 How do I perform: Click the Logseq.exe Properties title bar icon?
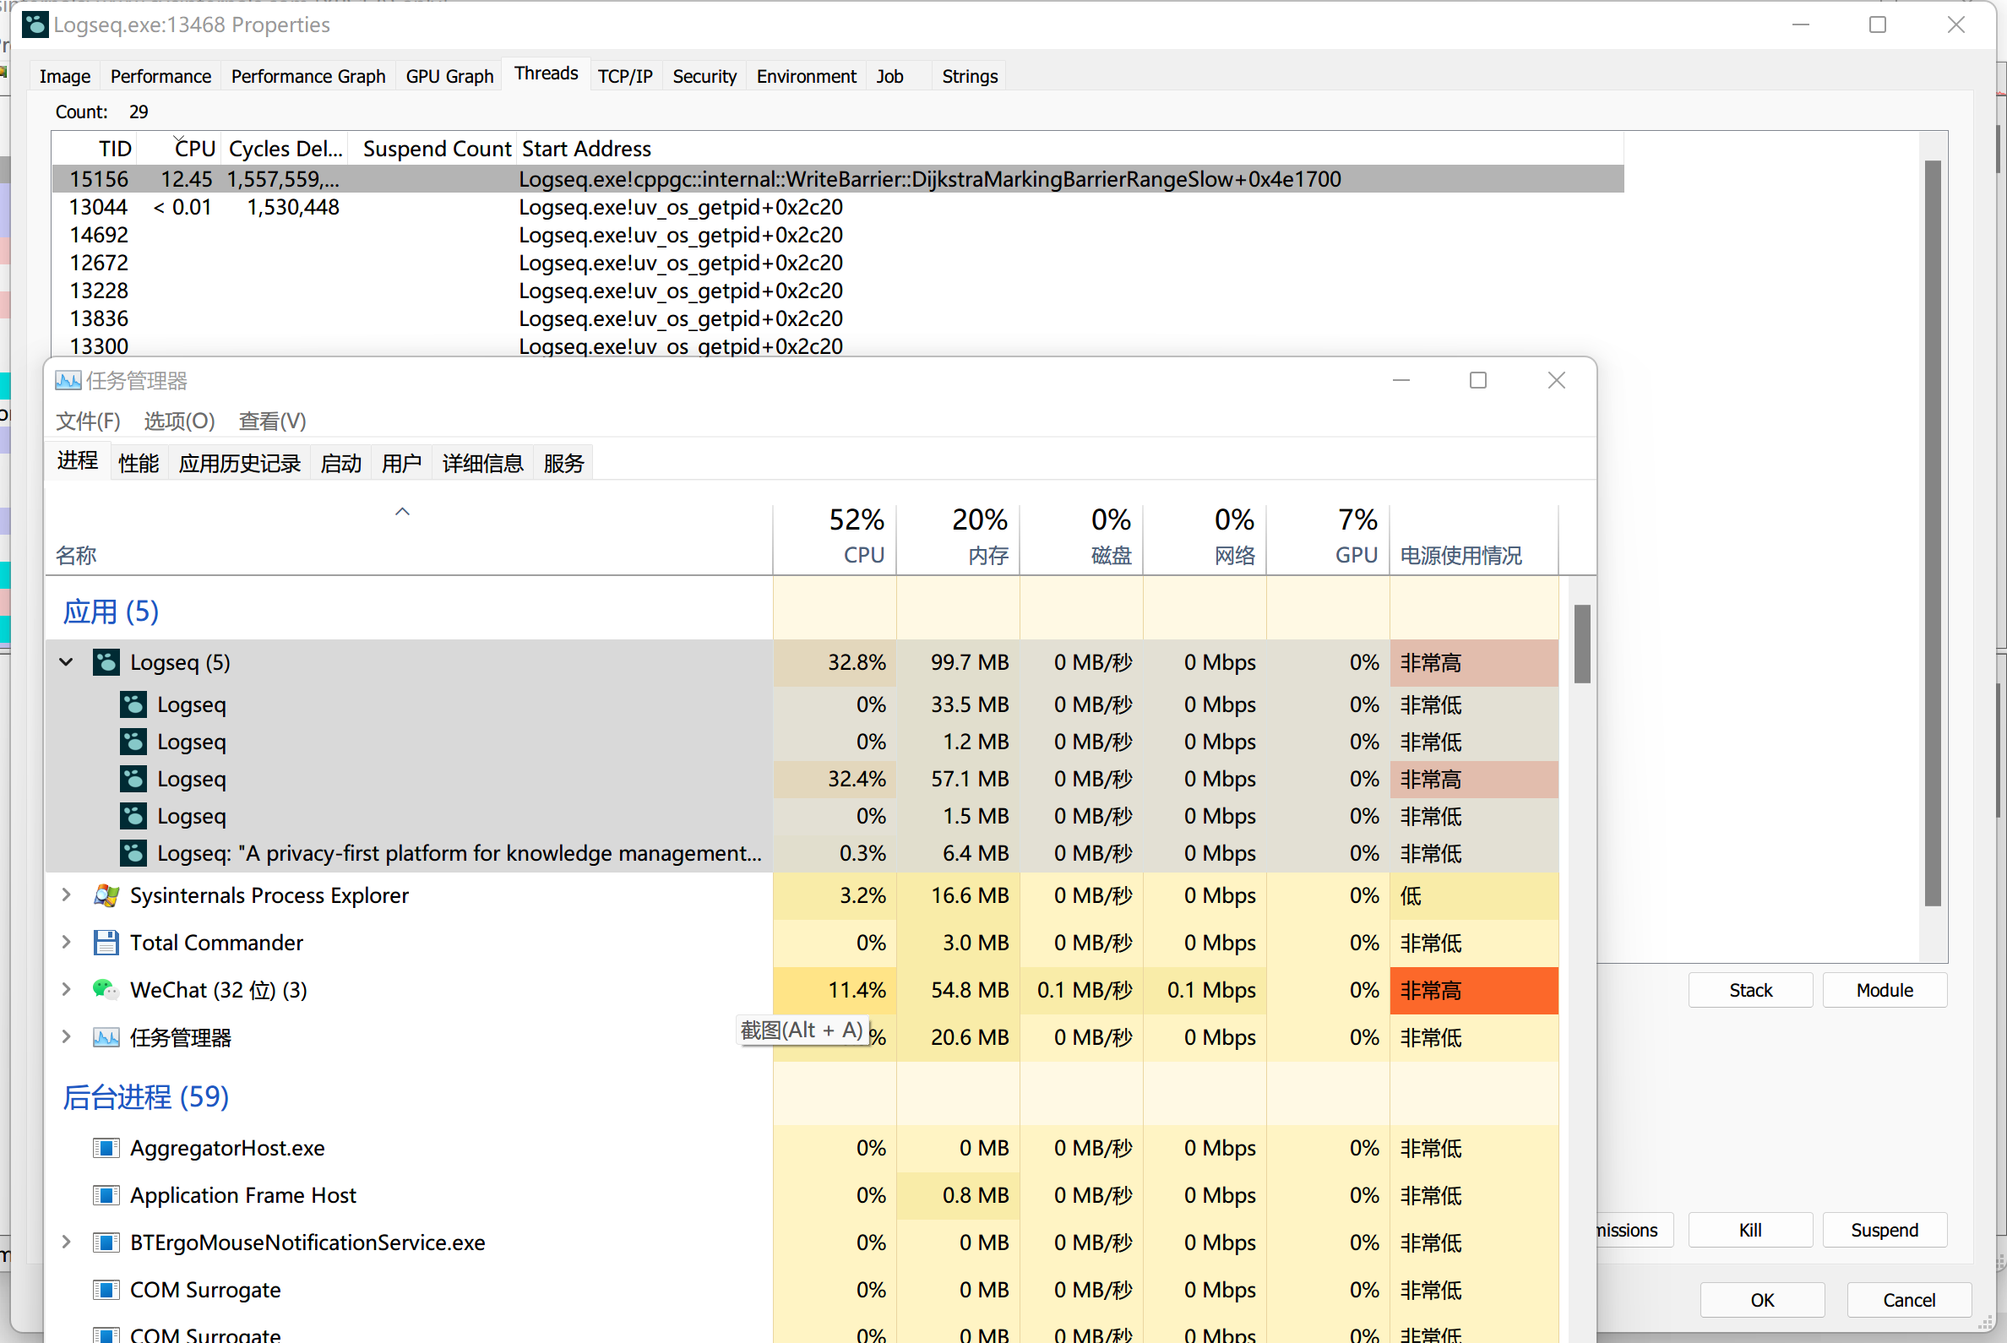pyautogui.click(x=35, y=24)
